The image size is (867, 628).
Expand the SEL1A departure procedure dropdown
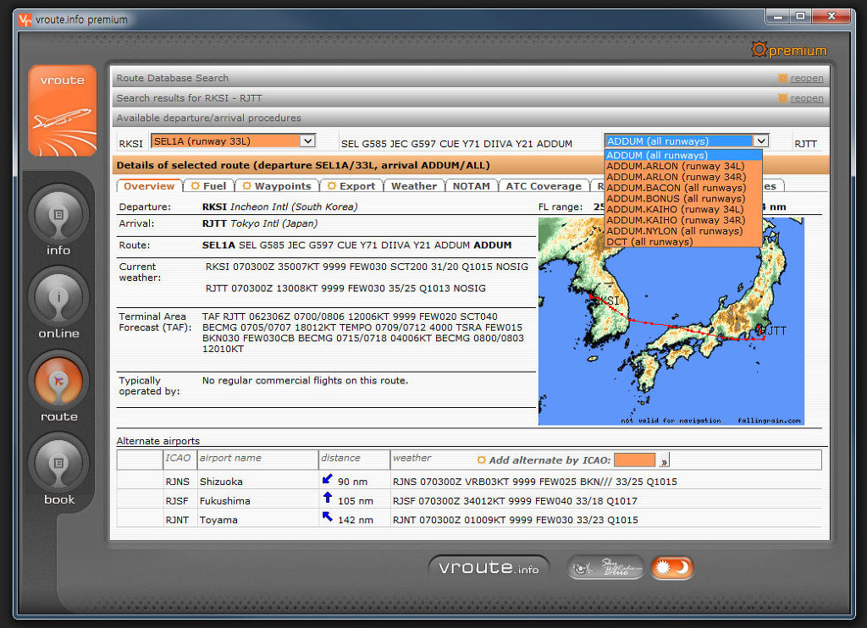coord(307,141)
